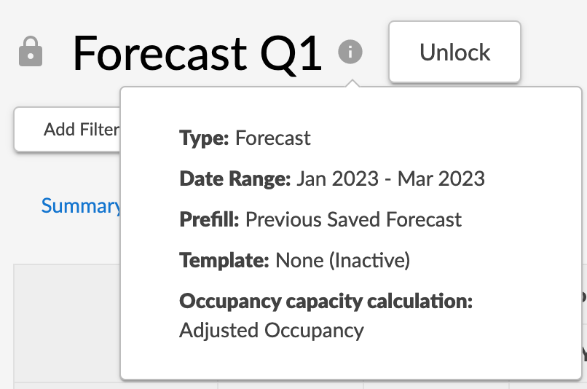Viewport: 587px width, 389px height.
Task: Click the popup's pointer arrow under info icon
Action: [351, 84]
